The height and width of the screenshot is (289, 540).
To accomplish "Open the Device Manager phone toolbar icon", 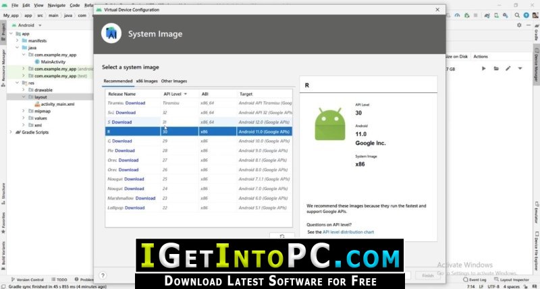I will click(x=496, y=15).
